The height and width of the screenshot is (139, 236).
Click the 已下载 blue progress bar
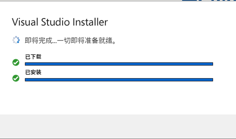(119, 64)
